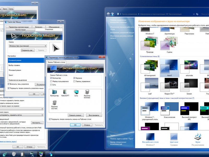Switch to Кнопки мыши tab
This screenshot has width=209, height=157.
[20, 30]
